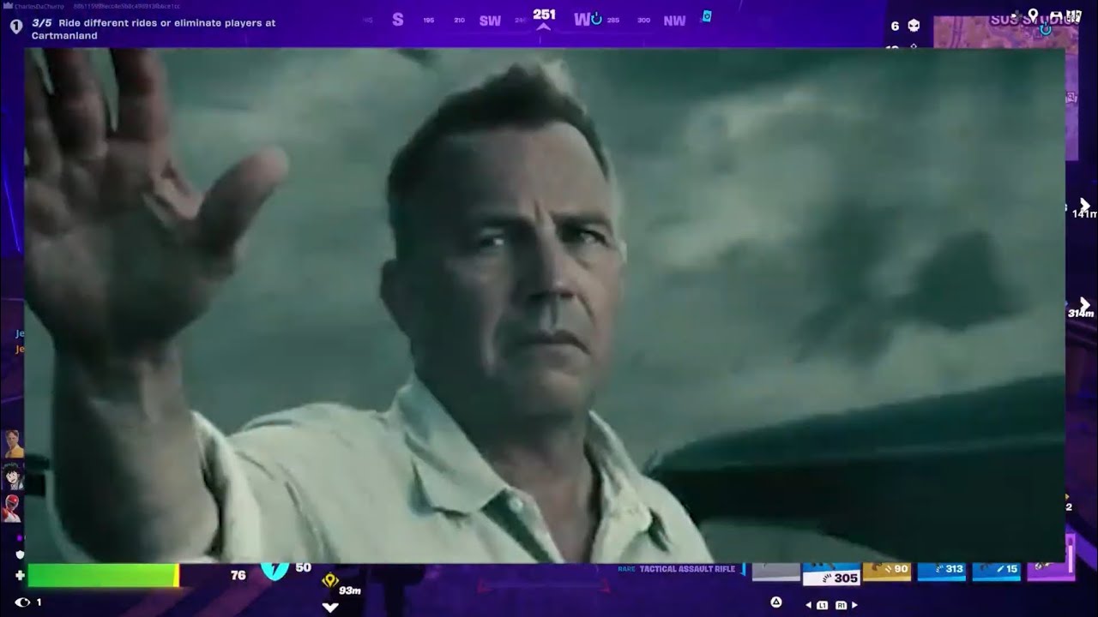This screenshot has height=617, width=1098.
Task: Click the blue card marker on the compass
Action: (706, 15)
